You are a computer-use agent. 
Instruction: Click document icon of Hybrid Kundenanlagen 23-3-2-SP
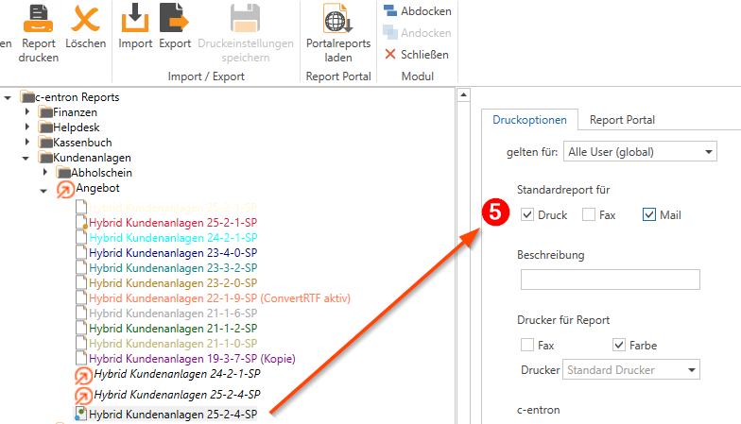[81, 268]
